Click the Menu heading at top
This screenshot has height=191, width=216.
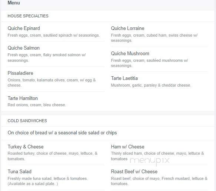(14, 3)
